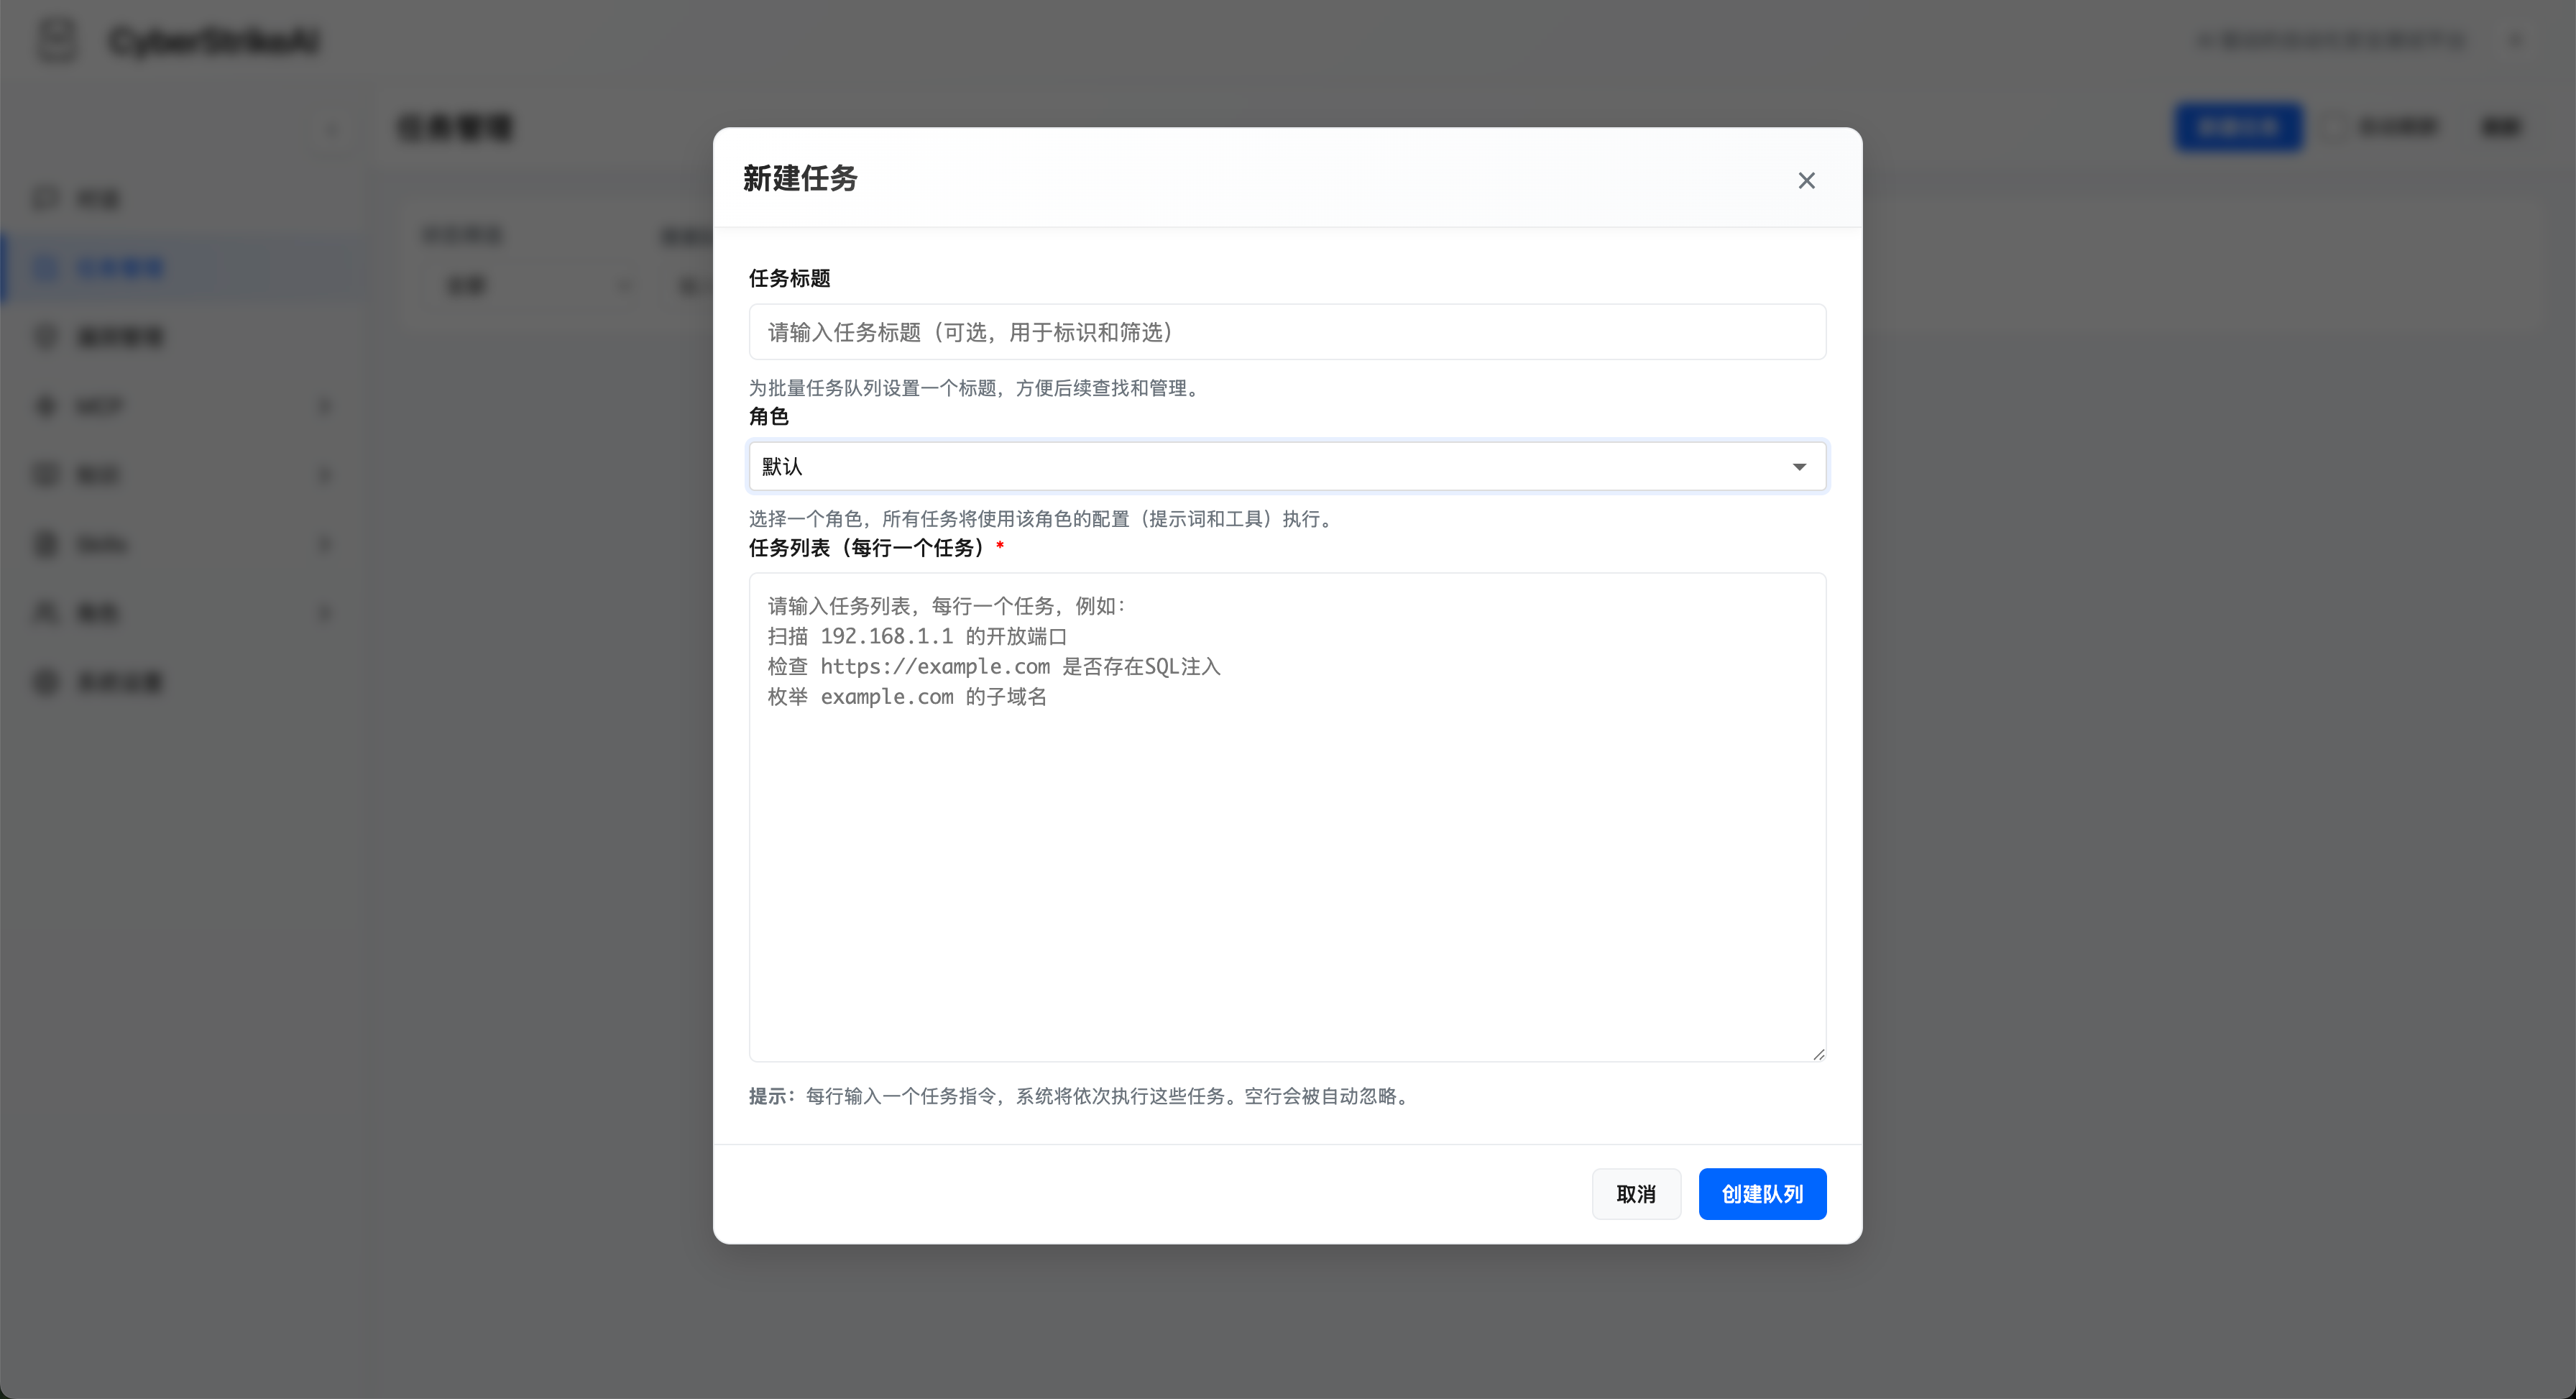Click the chat icon at the top of the sidebar
The height and width of the screenshot is (1399, 2576).
(45, 198)
